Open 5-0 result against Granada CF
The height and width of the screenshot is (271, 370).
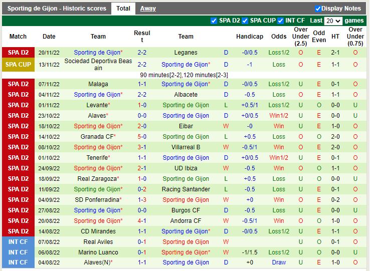142,137
